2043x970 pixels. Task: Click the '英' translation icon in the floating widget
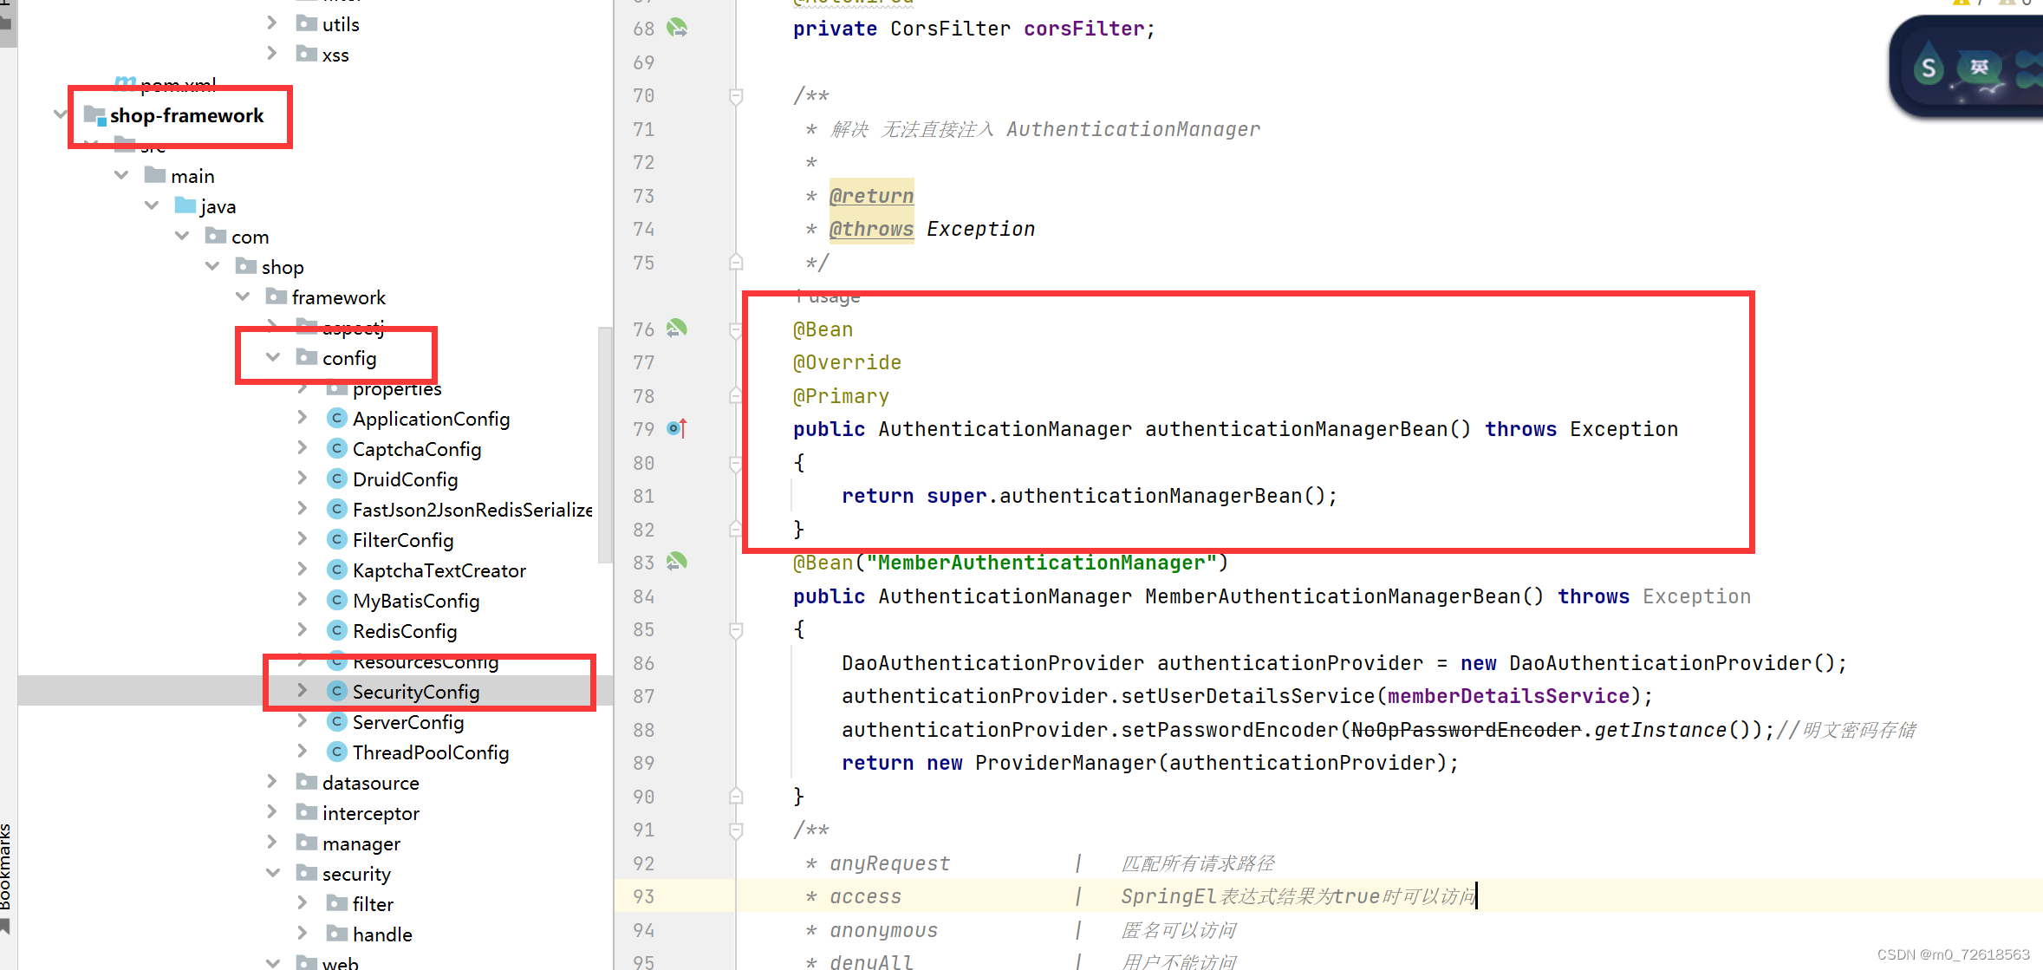point(1979,67)
